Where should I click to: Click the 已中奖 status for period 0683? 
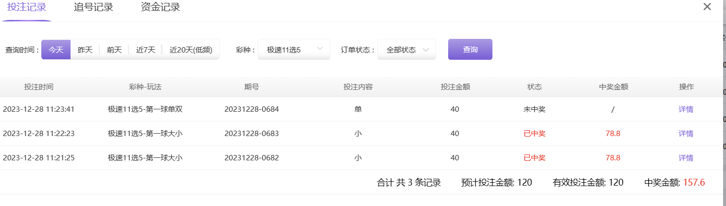pyautogui.click(x=534, y=134)
